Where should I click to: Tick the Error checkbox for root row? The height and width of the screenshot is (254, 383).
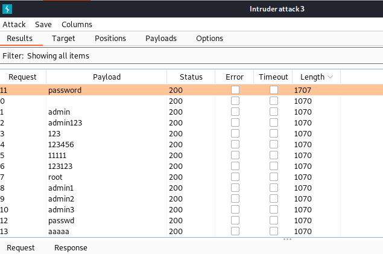tap(235, 177)
